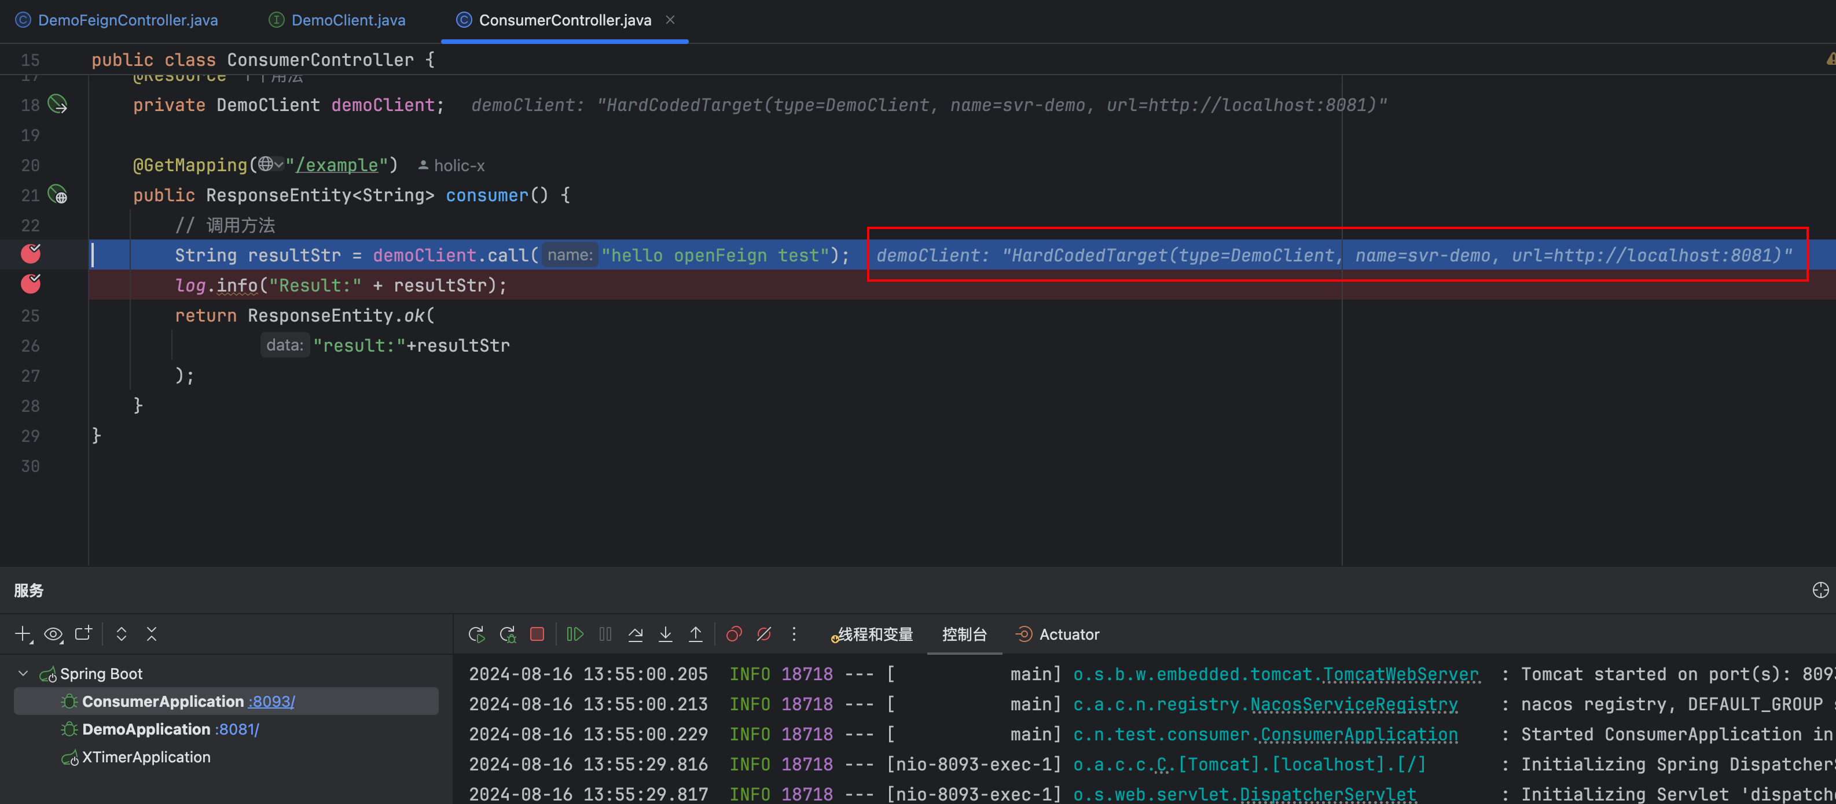Toggle breakpoint on the demoClient.call line

pos(31,255)
